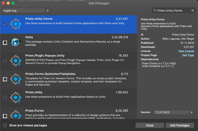
Task: Click the published date 21-11-2019
Action: 187,43
